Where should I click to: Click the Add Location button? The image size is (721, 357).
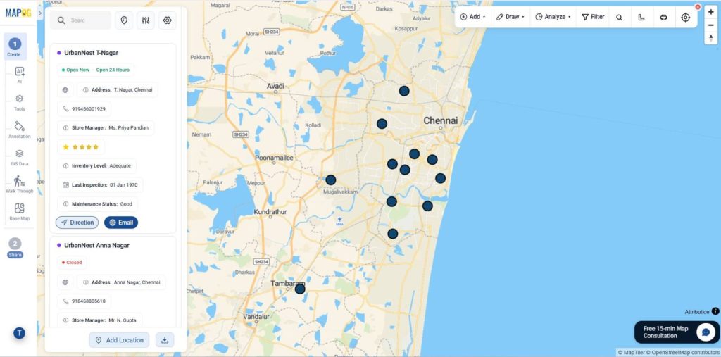pyautogui.click(x=119, y=340)
